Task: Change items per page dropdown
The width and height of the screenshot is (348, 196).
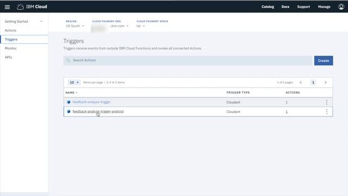Action: click(x=74, y=82)
